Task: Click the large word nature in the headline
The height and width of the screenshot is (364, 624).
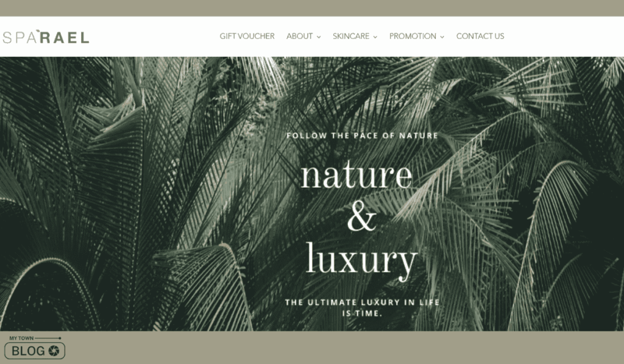Action: click(x=356, y=175)
